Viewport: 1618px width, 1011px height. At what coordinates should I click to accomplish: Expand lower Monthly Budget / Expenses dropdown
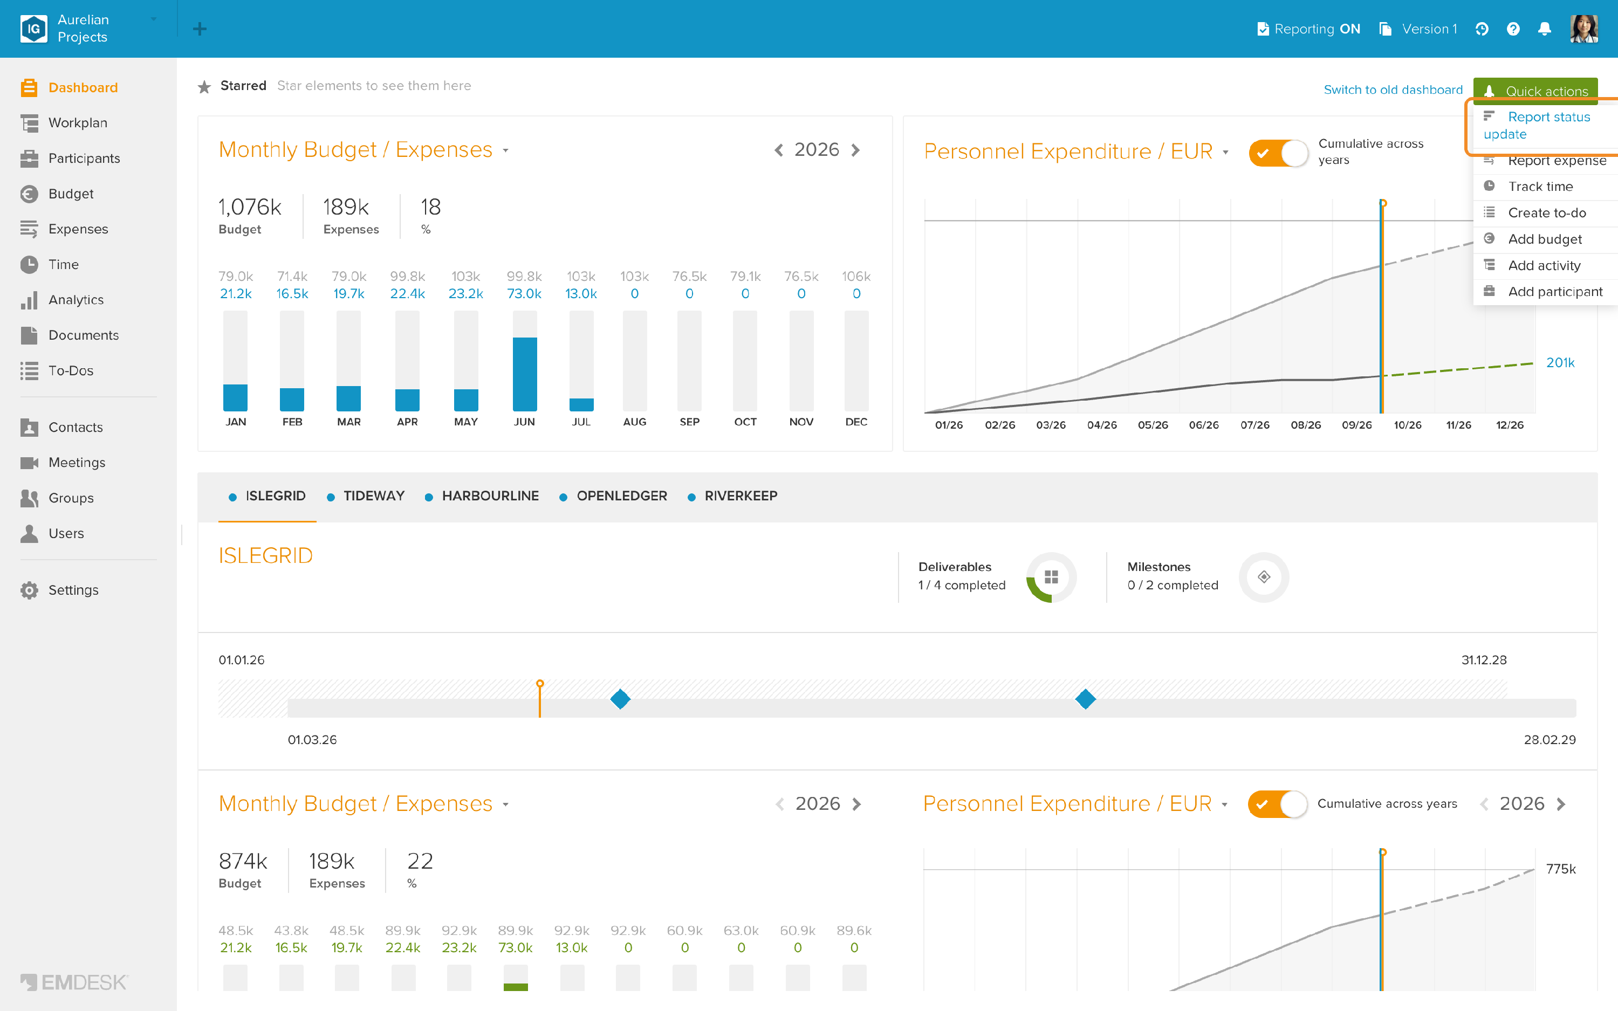505,805
